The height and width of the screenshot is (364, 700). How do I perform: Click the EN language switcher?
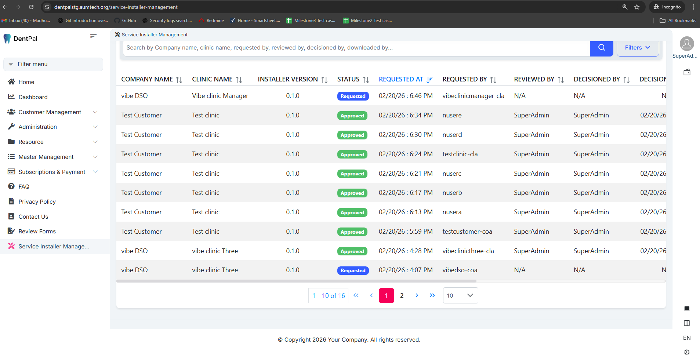(686, 338)
